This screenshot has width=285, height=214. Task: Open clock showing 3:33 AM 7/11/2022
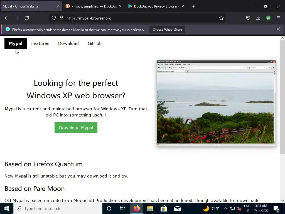tap(261, 208)
